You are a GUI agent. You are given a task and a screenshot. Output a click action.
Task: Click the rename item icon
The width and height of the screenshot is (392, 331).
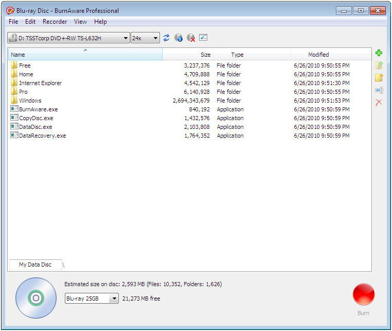tap(379, 90)
